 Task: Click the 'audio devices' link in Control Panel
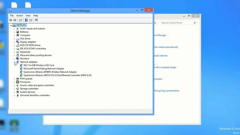pos(161,56)
